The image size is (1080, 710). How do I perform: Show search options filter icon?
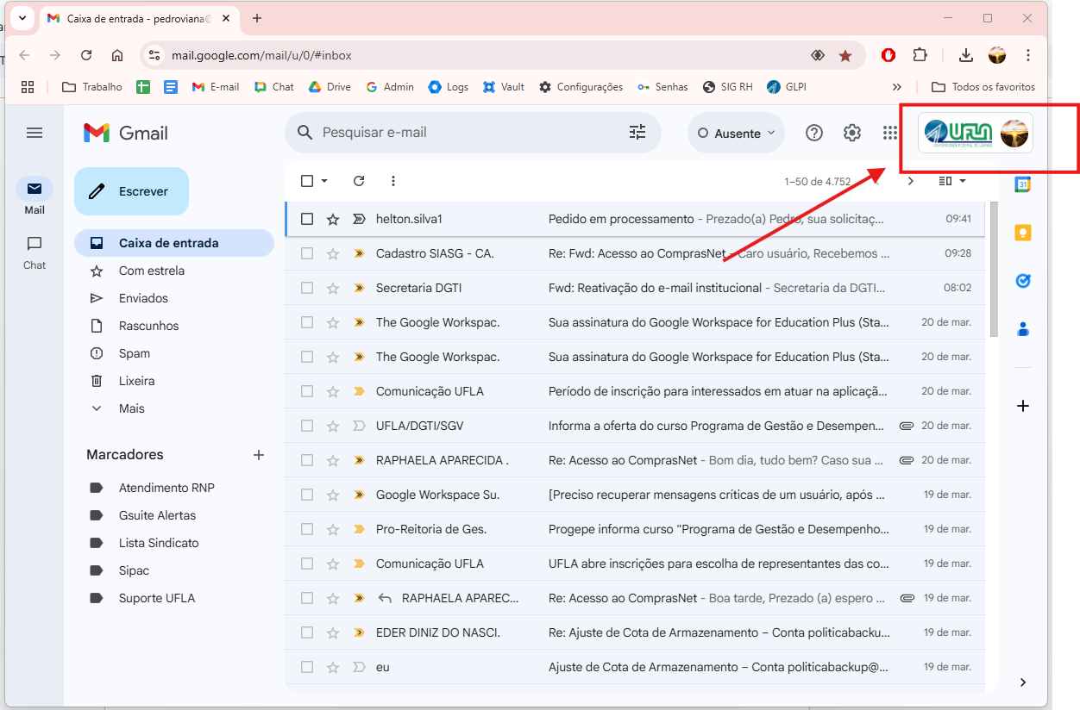coord(637,133)
